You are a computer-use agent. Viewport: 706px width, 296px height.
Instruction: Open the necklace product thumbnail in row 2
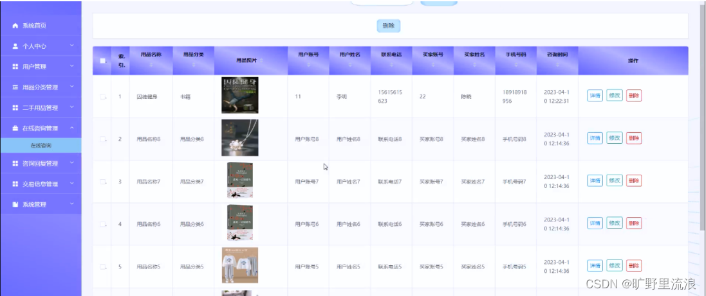point(239,137)
